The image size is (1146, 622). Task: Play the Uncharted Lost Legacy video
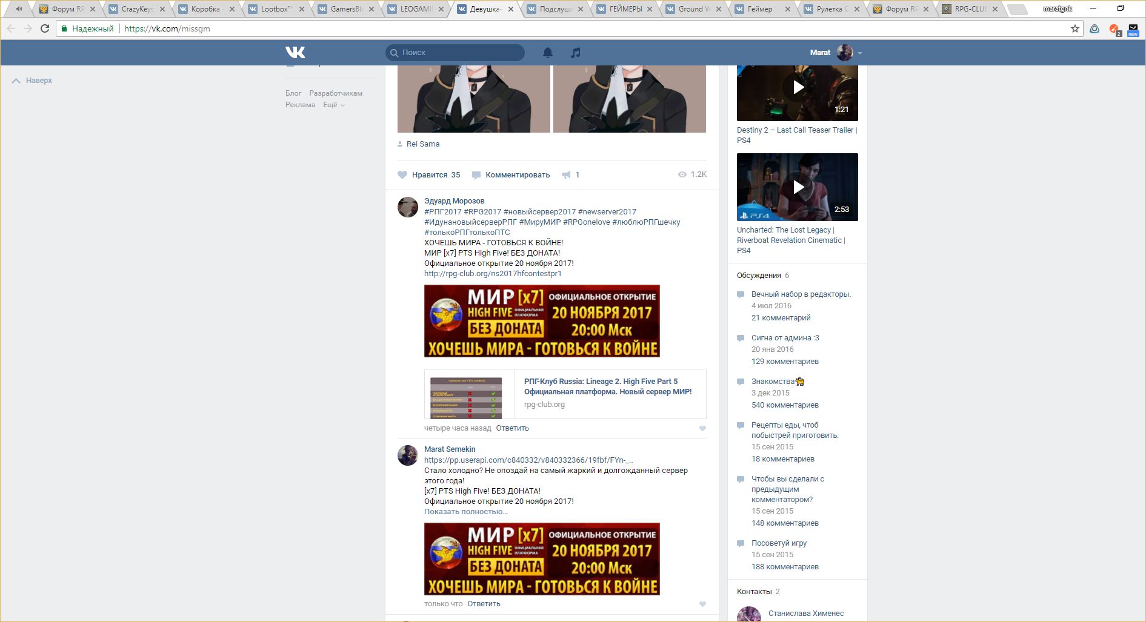(798, 187)
